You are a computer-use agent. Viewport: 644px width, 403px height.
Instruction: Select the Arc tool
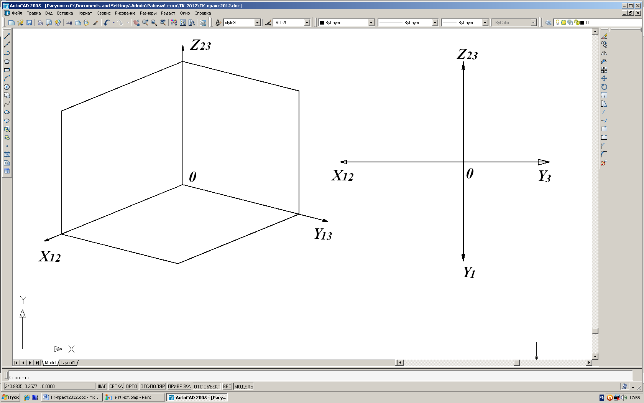pos(7,78)
